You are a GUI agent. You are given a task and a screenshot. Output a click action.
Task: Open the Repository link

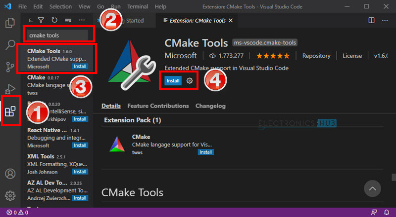[x=316, y=56]
